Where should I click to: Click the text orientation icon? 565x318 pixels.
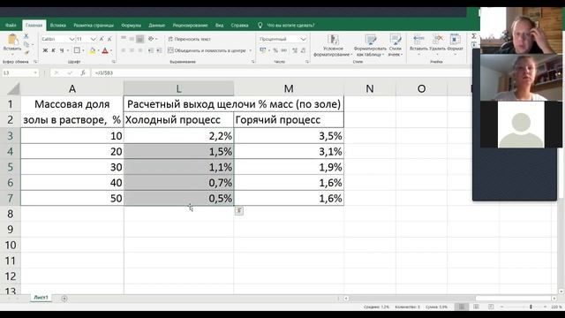click(152, 39)
